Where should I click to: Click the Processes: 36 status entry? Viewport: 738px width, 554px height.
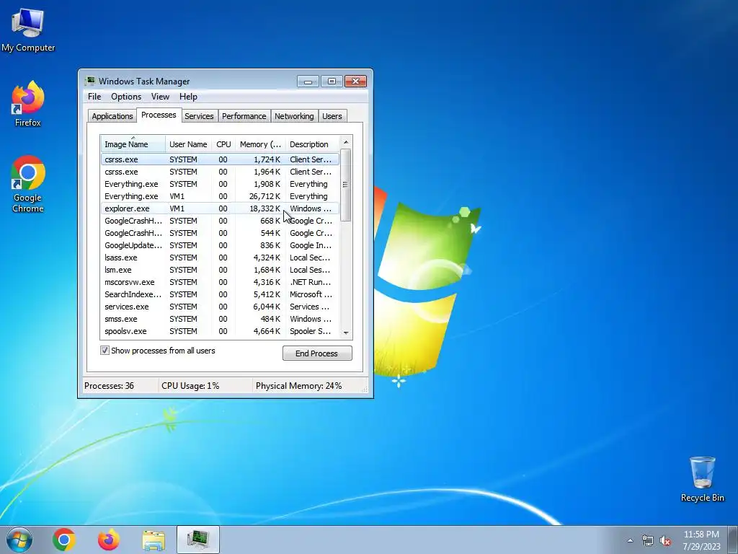click(x=110, y=386)
